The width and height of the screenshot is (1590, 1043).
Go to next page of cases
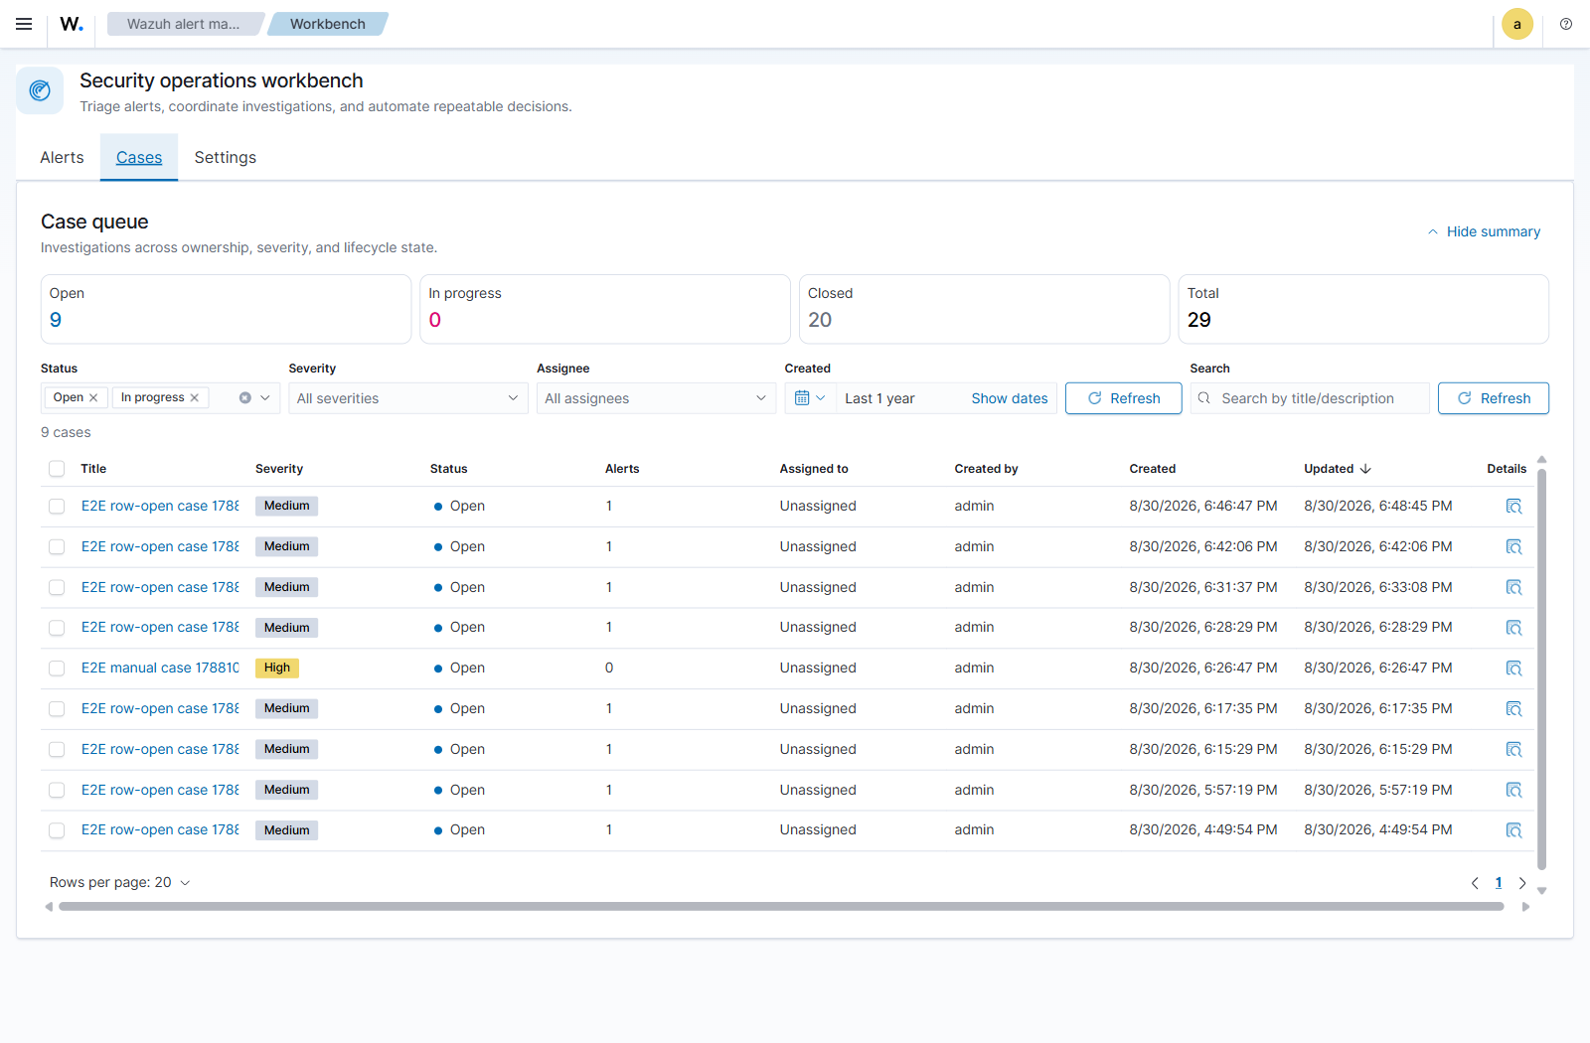tap(1522, 883)
